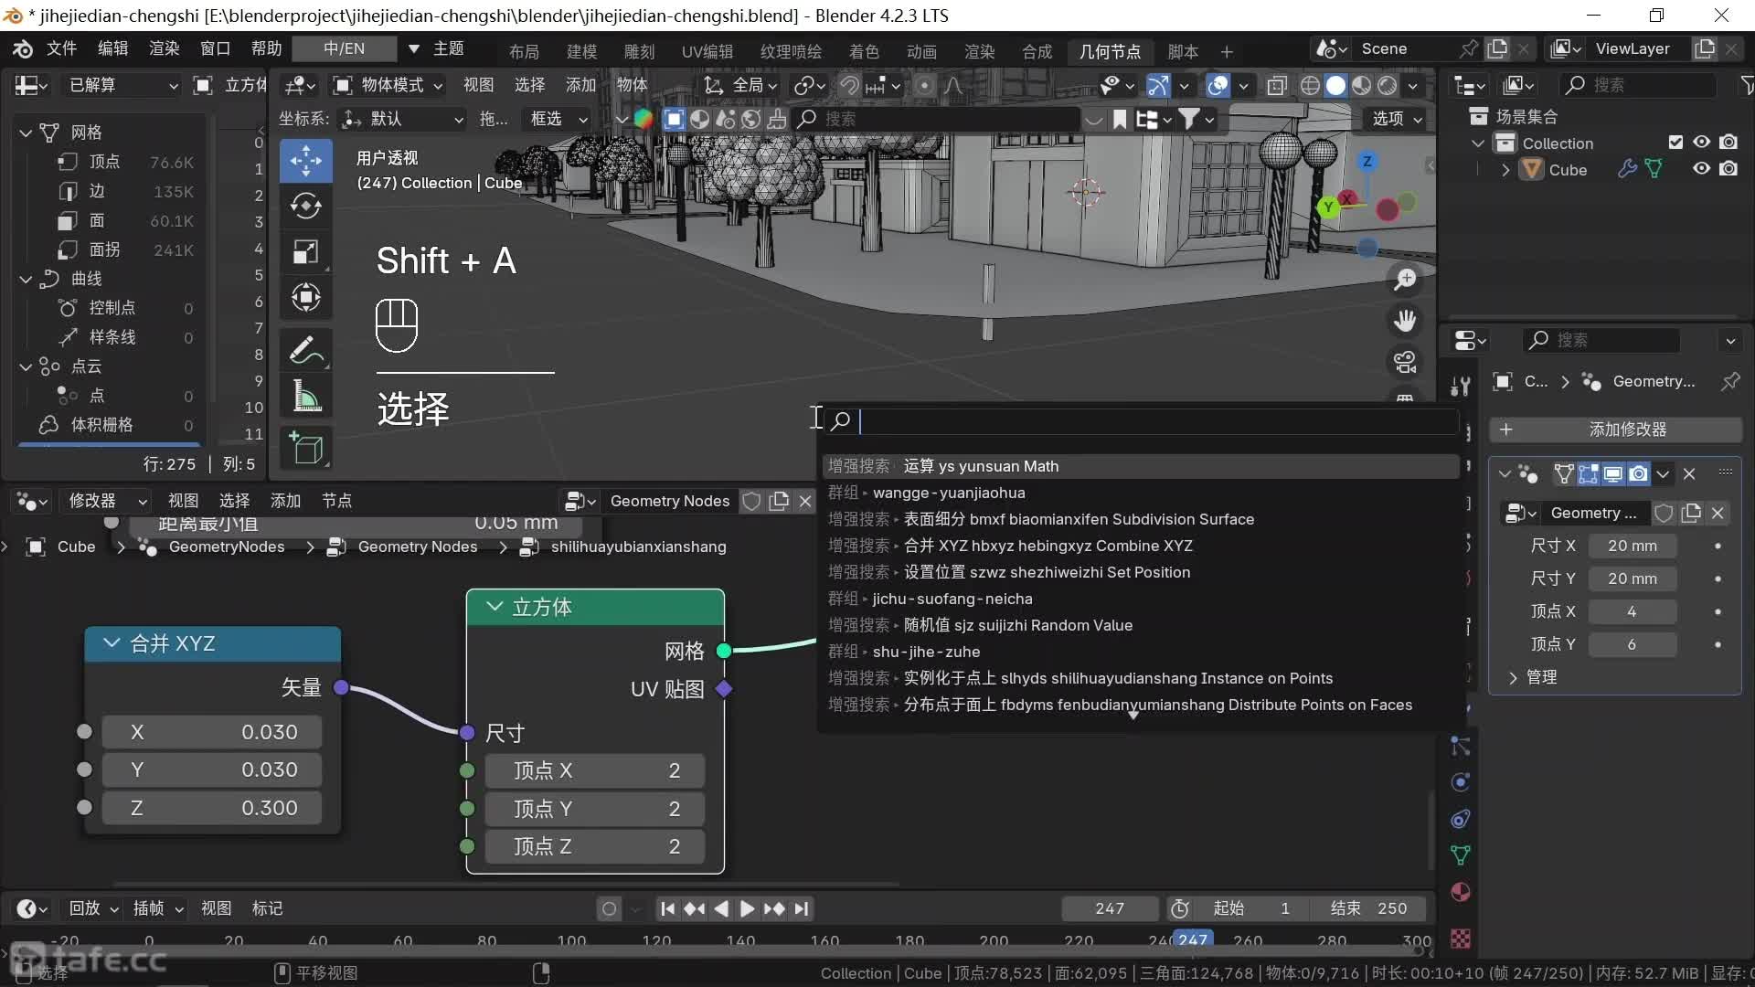Click the zoom magnifier viewport gizmo
Screen dimensions: 1755x987
coord(1405,280)
